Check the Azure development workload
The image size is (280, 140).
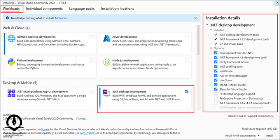click(x=187, y=37)
